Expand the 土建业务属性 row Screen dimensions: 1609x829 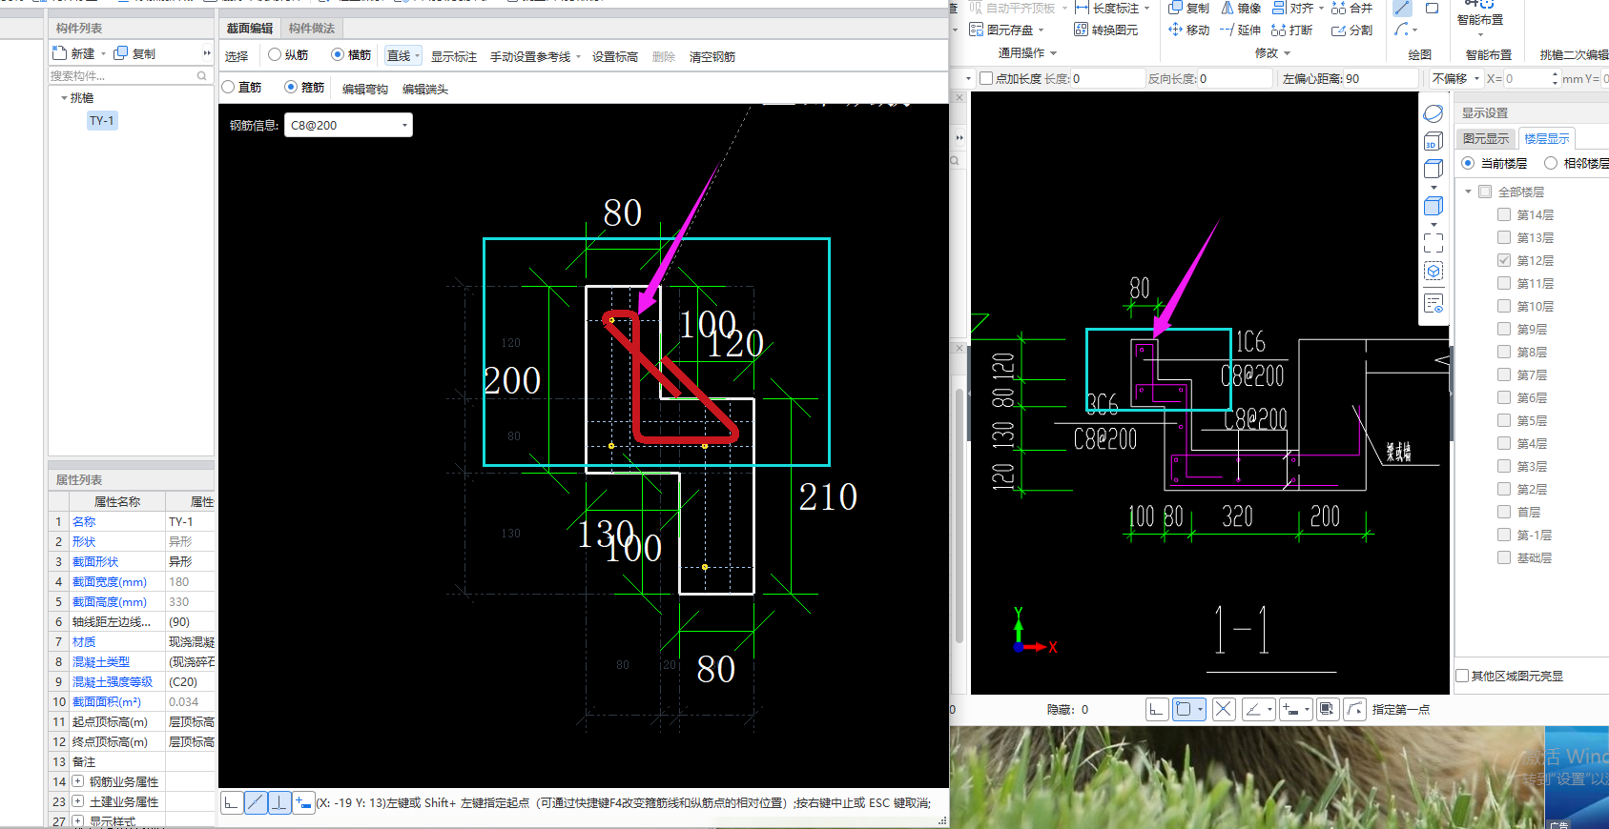coord(78,801)
